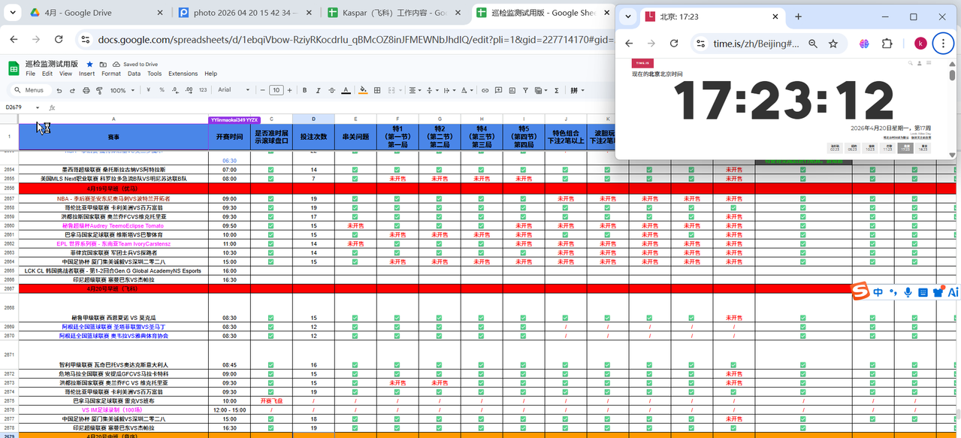Increase font size with plus button
The height and width of the screenshot is (438, 961).
(x=289, y=90)
